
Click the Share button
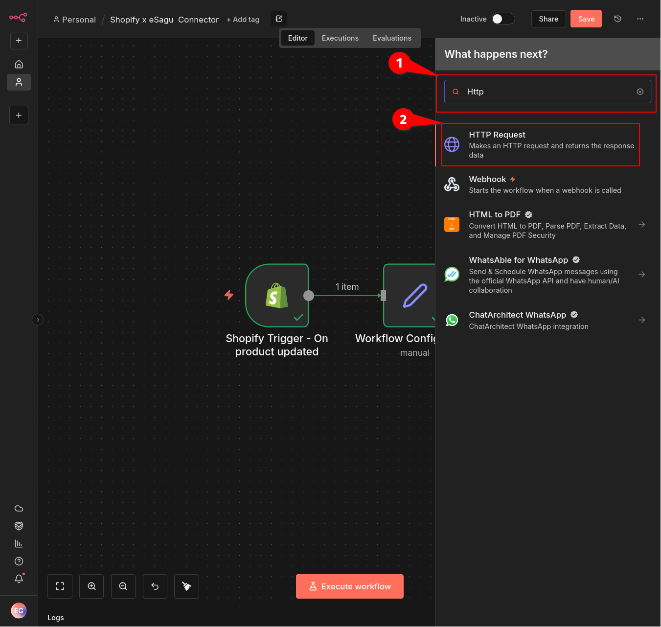(x=548, y=19)
